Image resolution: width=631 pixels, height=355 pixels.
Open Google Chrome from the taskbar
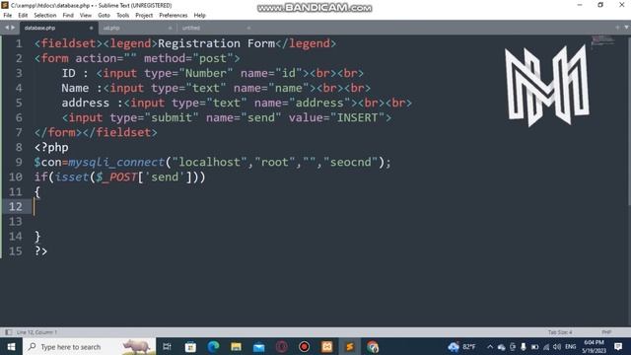(373, 346)
